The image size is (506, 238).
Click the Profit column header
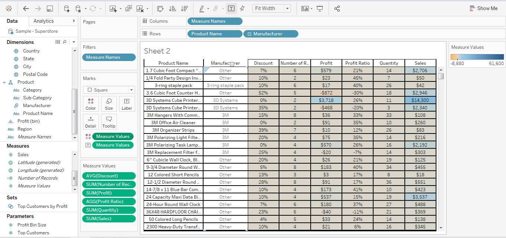click(x=326, y=63)
